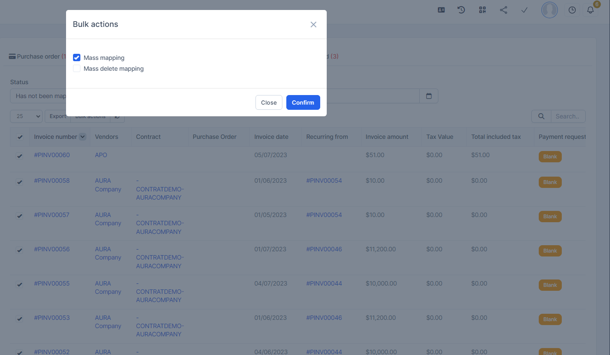This screenshot has width=610, height=355.
Task: Click the checkmark icon in top bar
Action: click(524, 10)
